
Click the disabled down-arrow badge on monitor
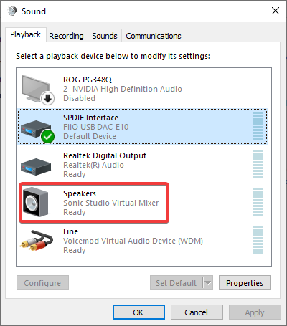click(x=47, y=98)
